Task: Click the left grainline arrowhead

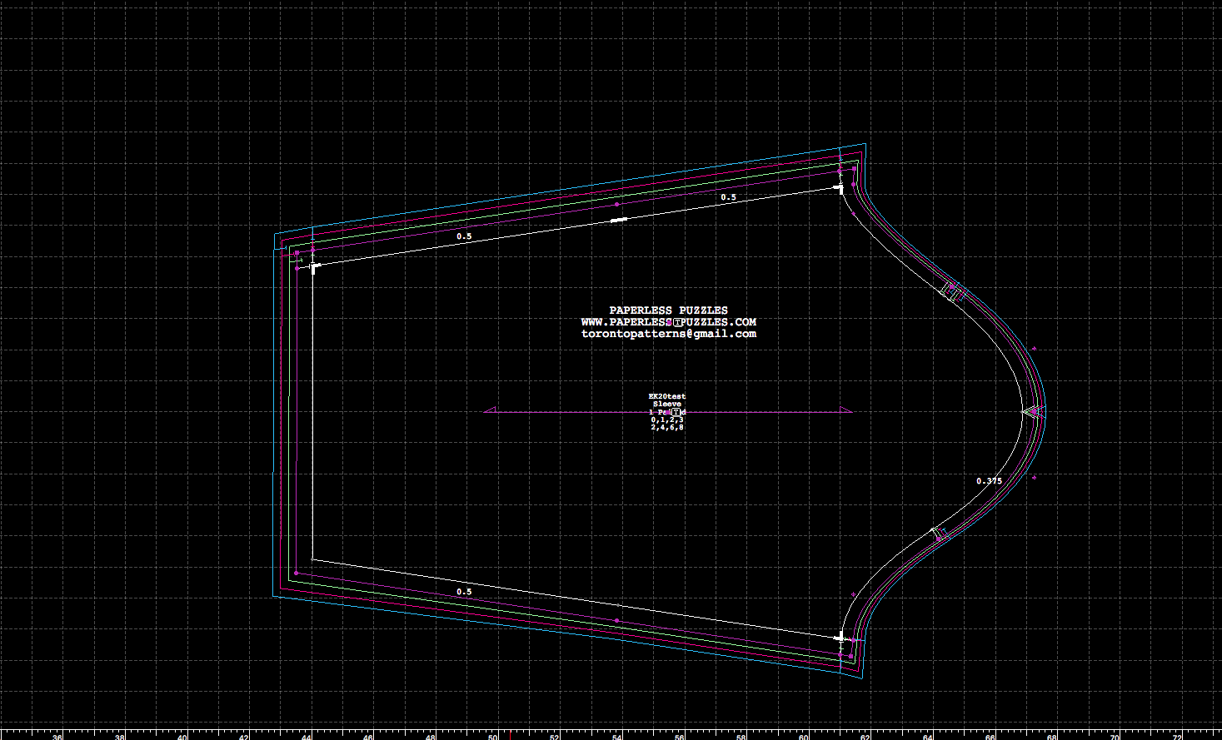Action: click(x=490, y=410)
